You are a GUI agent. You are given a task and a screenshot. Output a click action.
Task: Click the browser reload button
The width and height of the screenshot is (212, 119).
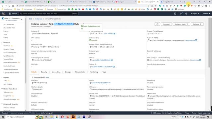(10, 6)
